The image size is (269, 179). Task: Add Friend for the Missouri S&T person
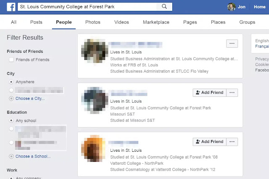tap(209, 93)
